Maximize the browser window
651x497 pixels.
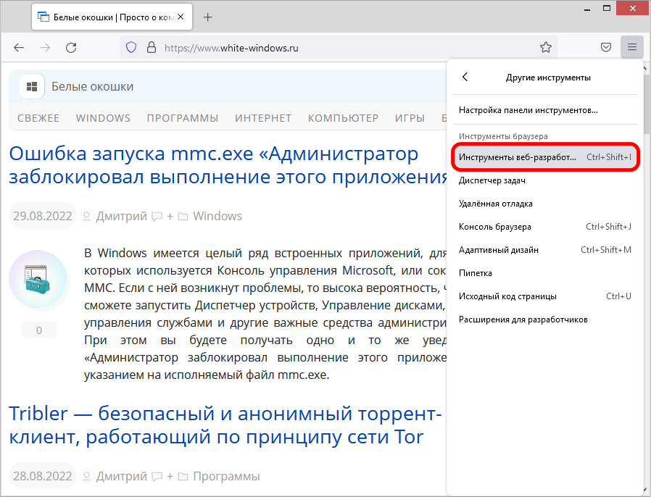[607, 9]
